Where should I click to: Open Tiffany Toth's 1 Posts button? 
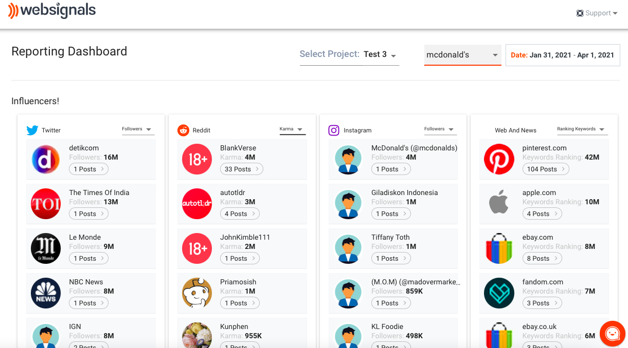(x=391, y=258)
